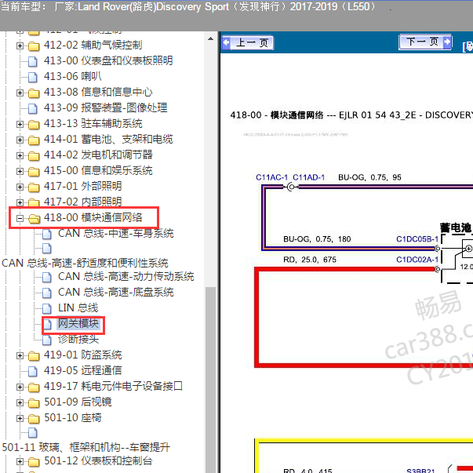Click the 413-06 喇叭 document icon

coord(33,77)
